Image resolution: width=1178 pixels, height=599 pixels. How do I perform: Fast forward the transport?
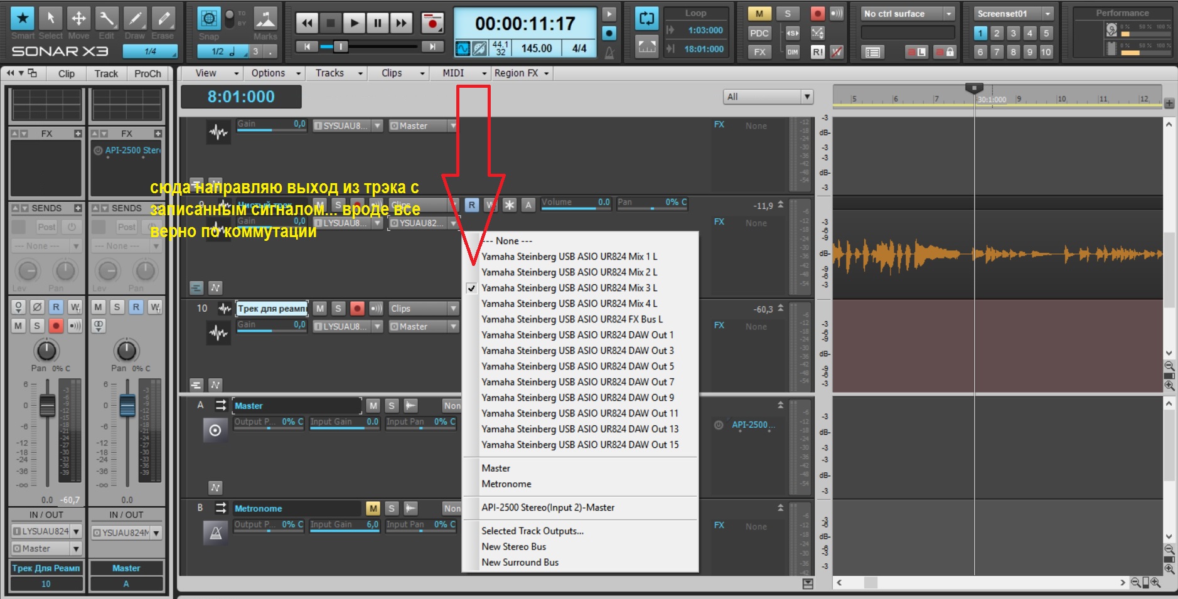400,23
